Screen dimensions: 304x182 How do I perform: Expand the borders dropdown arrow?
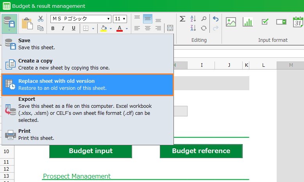[x=93, y=29]
